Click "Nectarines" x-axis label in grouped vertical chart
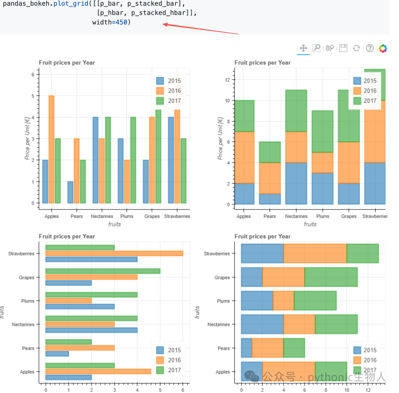The height and width of the screenshot is (393, 399). pyautogui.click(x=102, y=216)
